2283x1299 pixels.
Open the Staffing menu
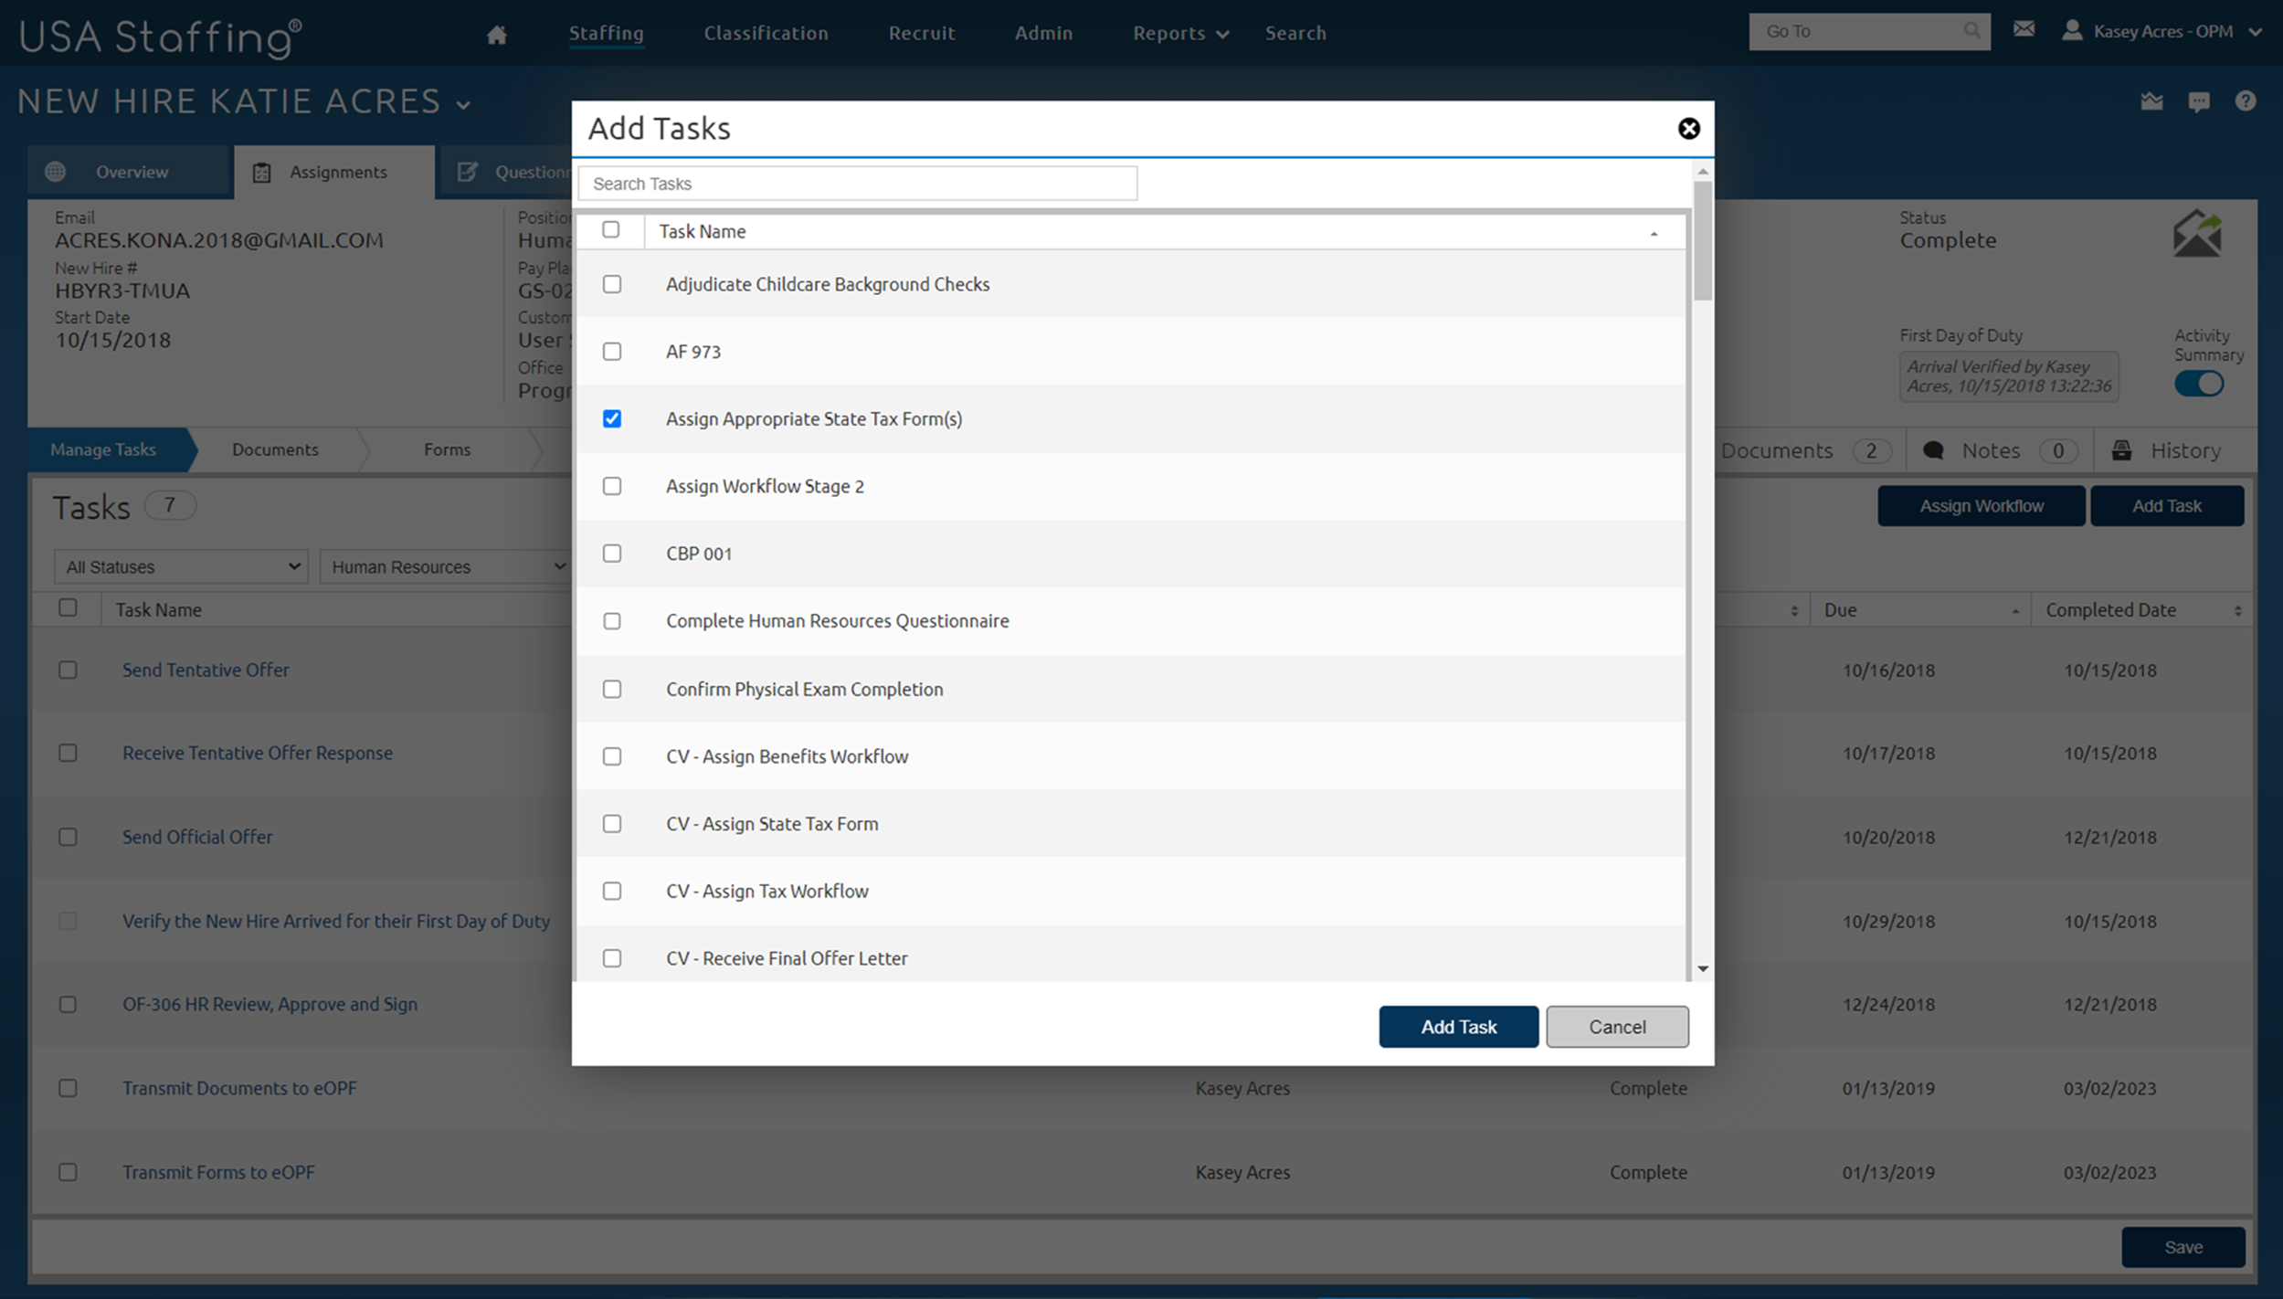point(606,34)
